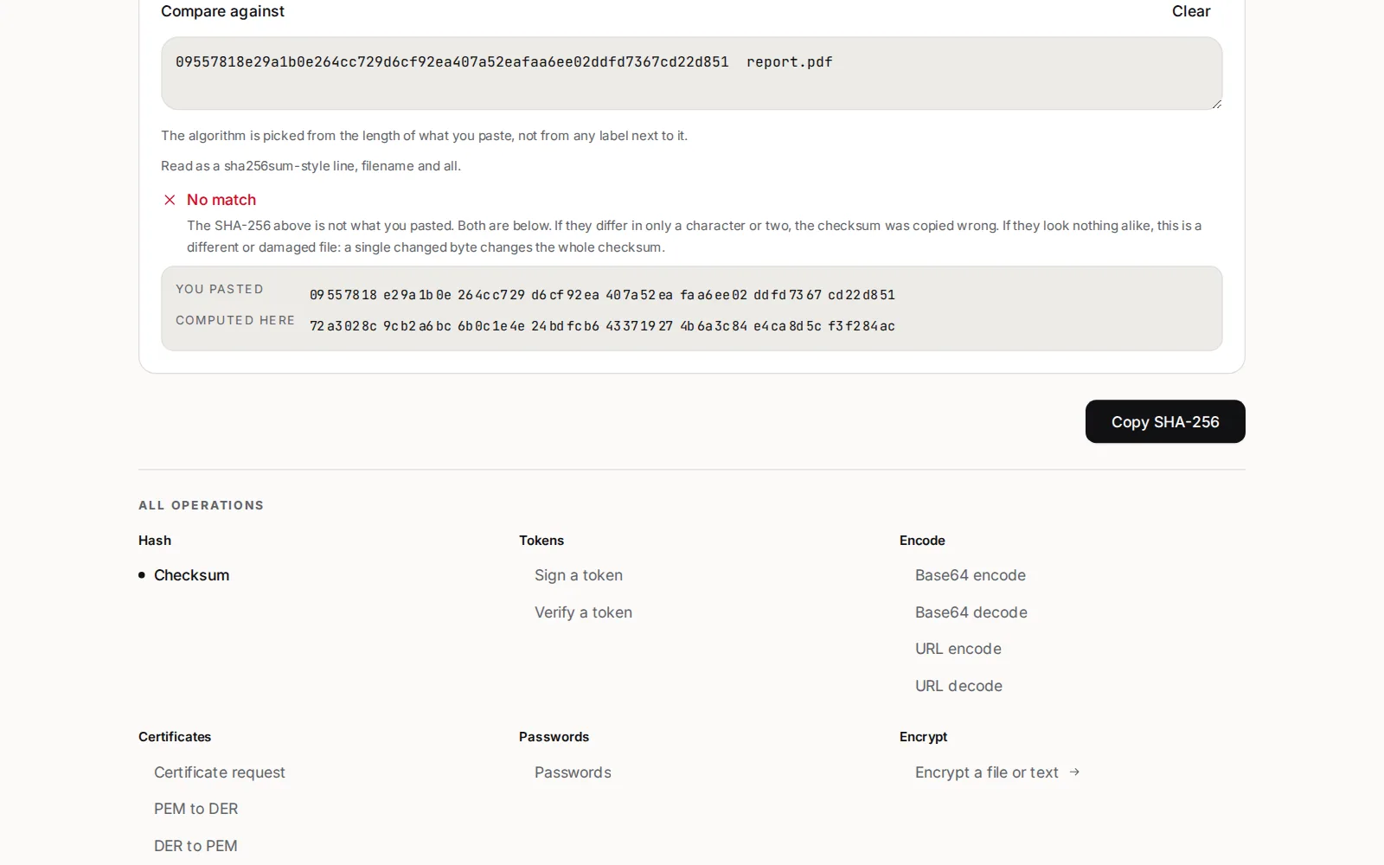Copy the SHA-256 checksum
The width and height of the screenshot is (1384, 865).
(1164, 421)
